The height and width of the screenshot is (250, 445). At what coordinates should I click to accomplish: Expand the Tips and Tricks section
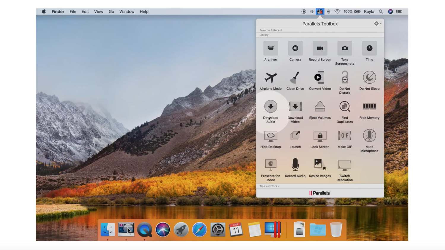[x=268, y=186]
